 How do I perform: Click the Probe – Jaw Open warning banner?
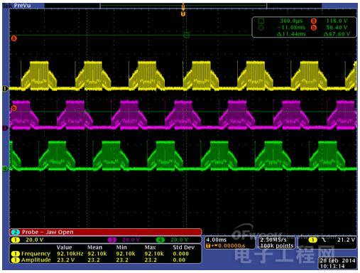106,232
